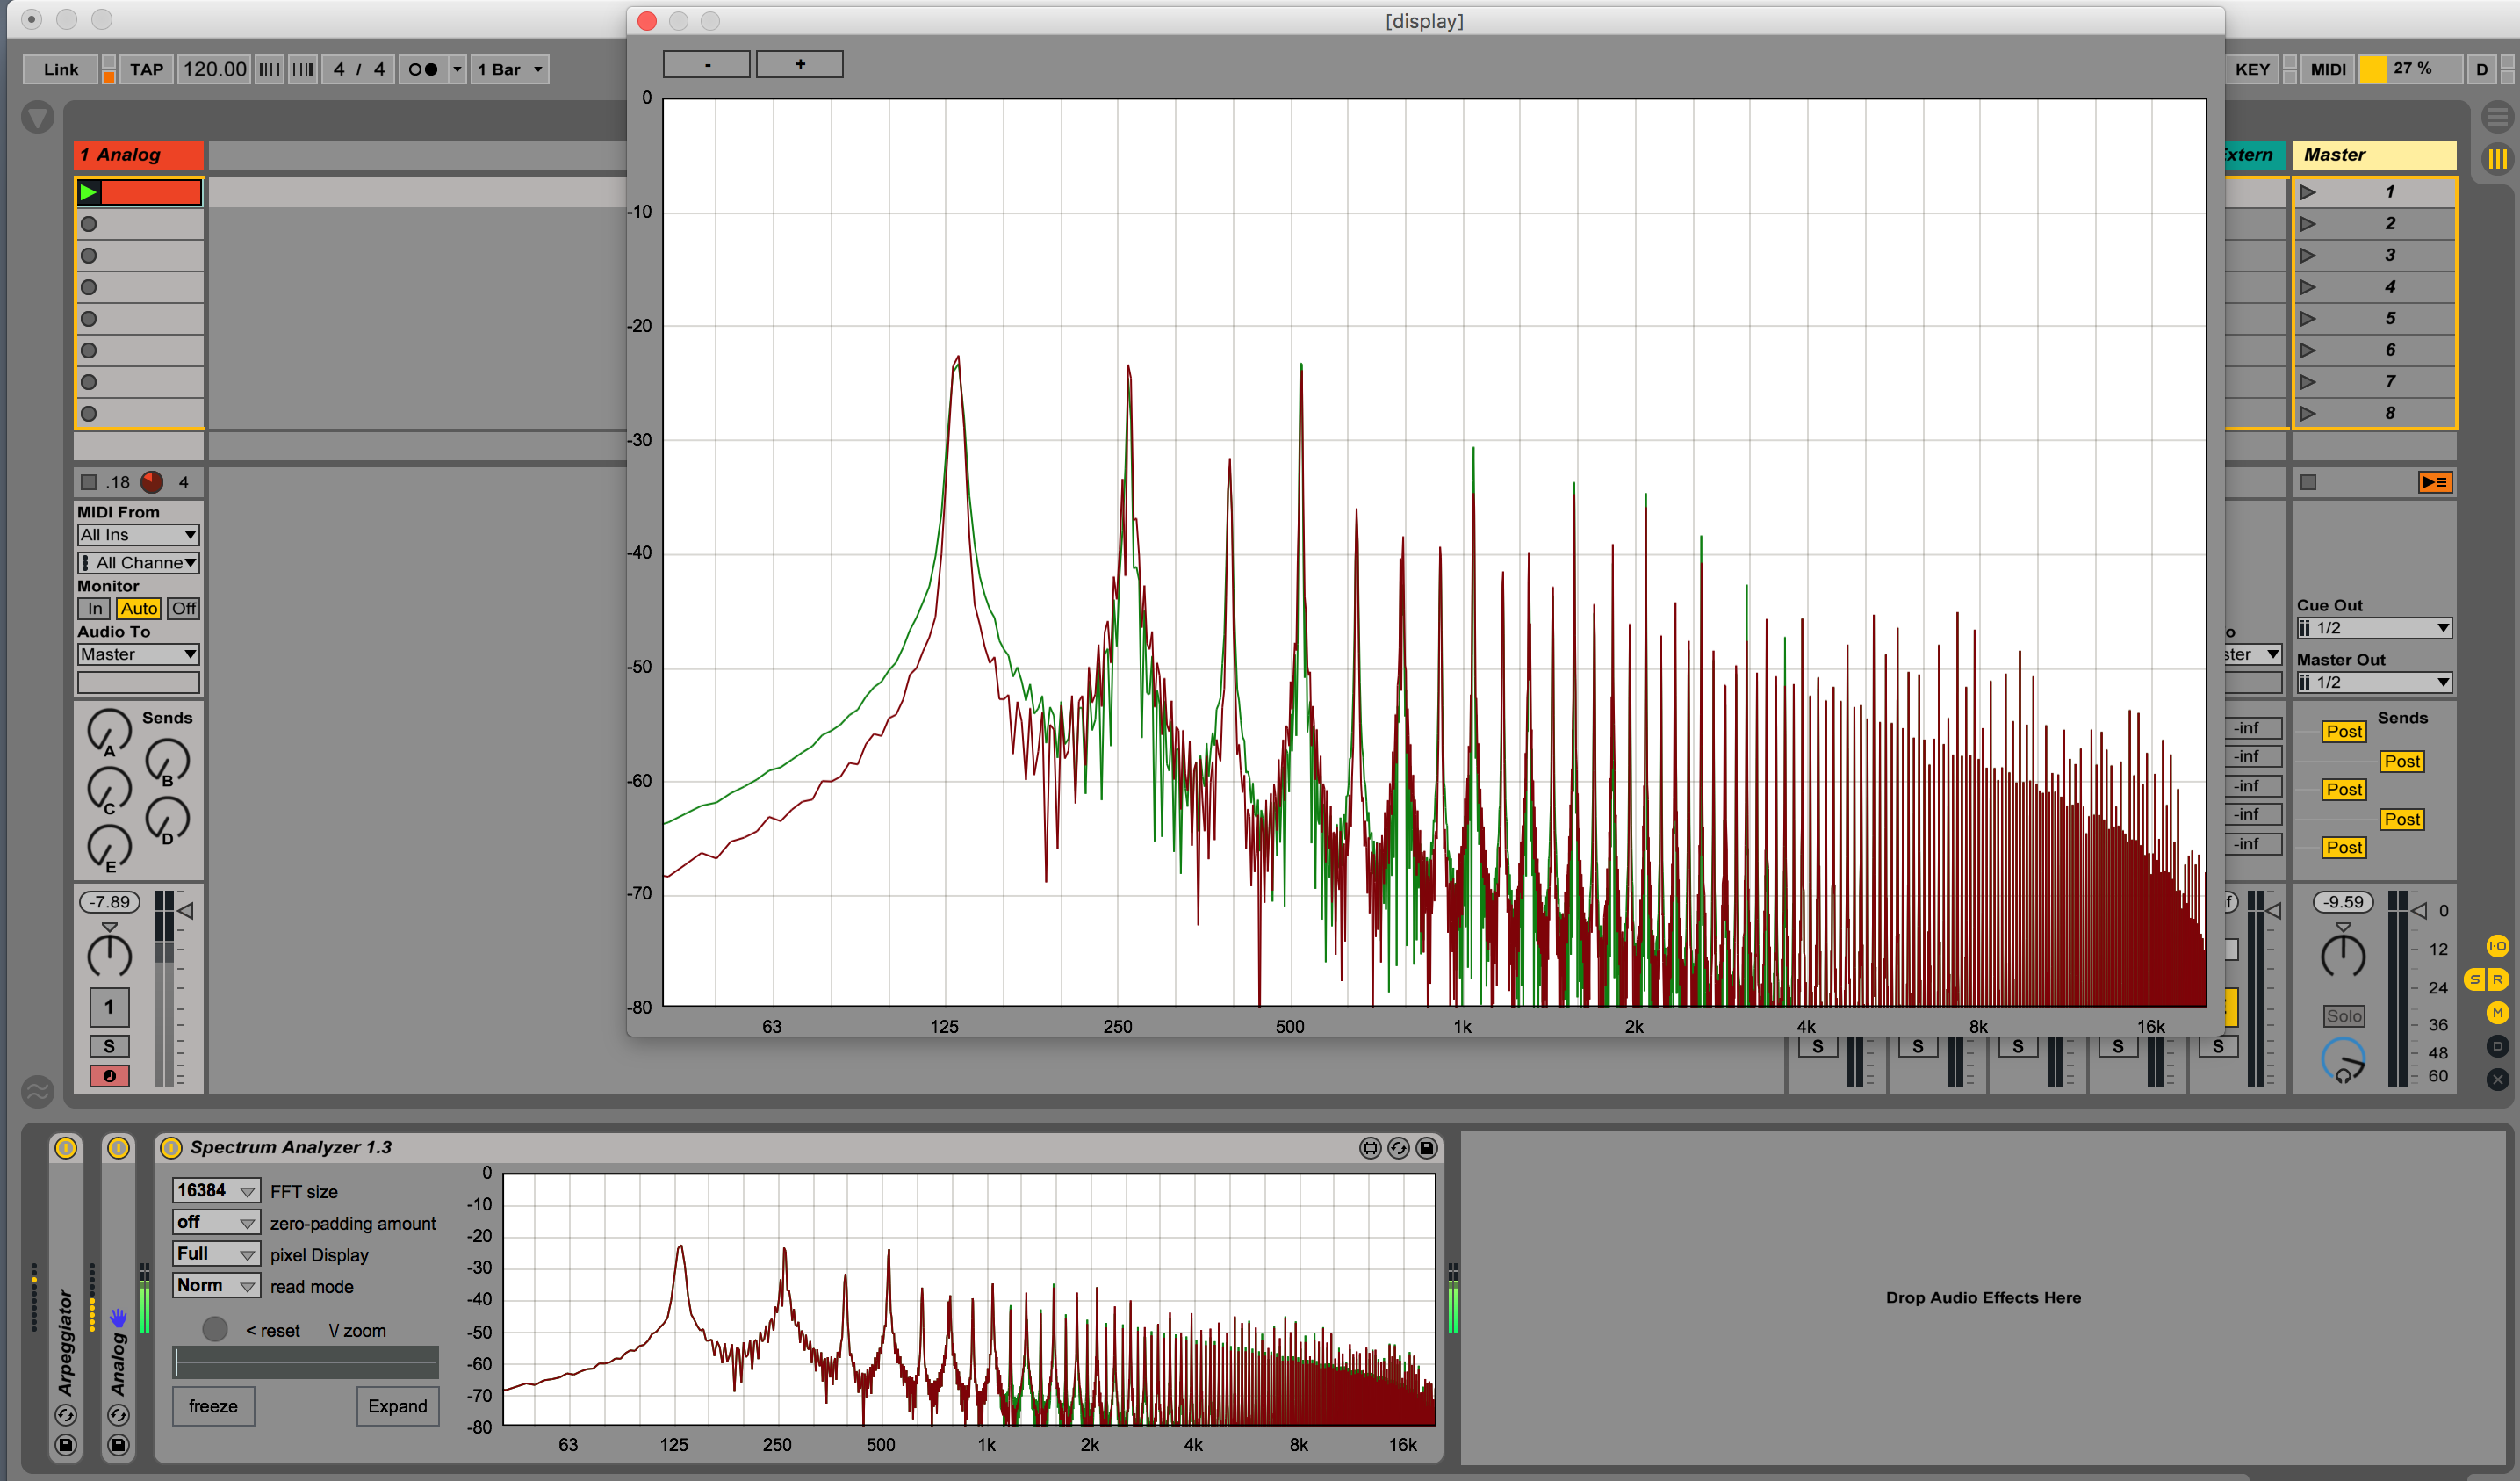Image resolution: width=2520 pixels, height=1481 pixels.
Task: Click the Master preview headphone knob
Action: [2343, 1059]
